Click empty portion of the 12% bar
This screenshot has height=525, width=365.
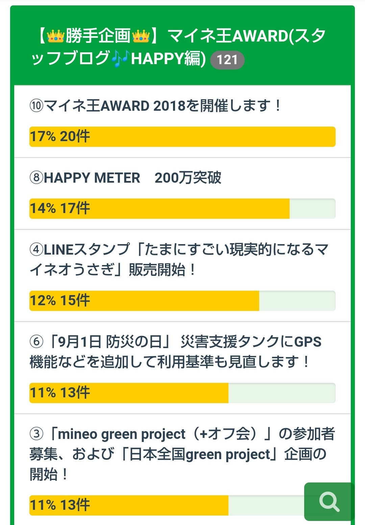click(297, 301)
